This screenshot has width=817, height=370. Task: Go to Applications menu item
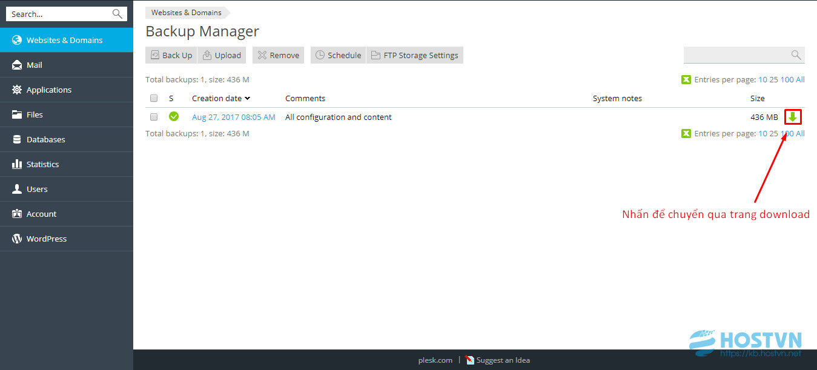[67, 90]
